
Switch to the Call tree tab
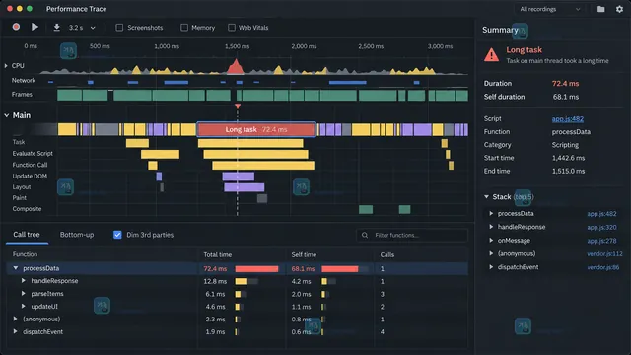[27, 235]
